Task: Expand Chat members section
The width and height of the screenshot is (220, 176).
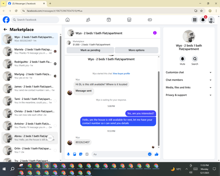Action: (x=189, y=80)
